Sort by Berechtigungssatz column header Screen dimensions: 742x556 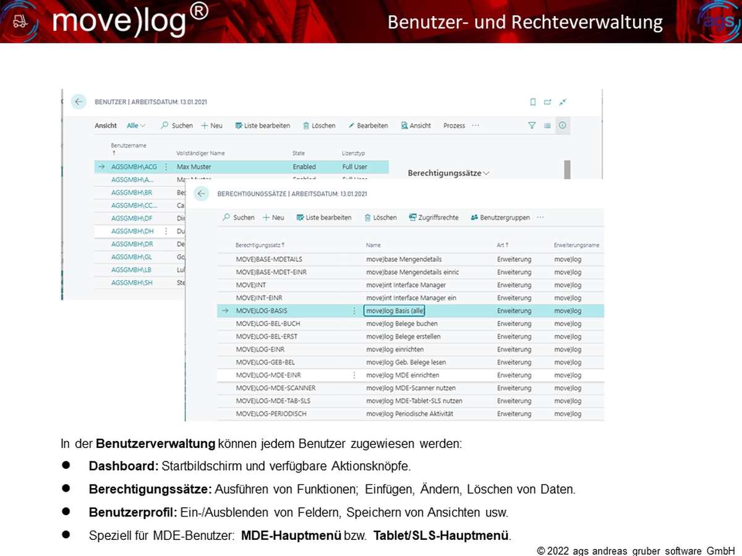(260, 245)
